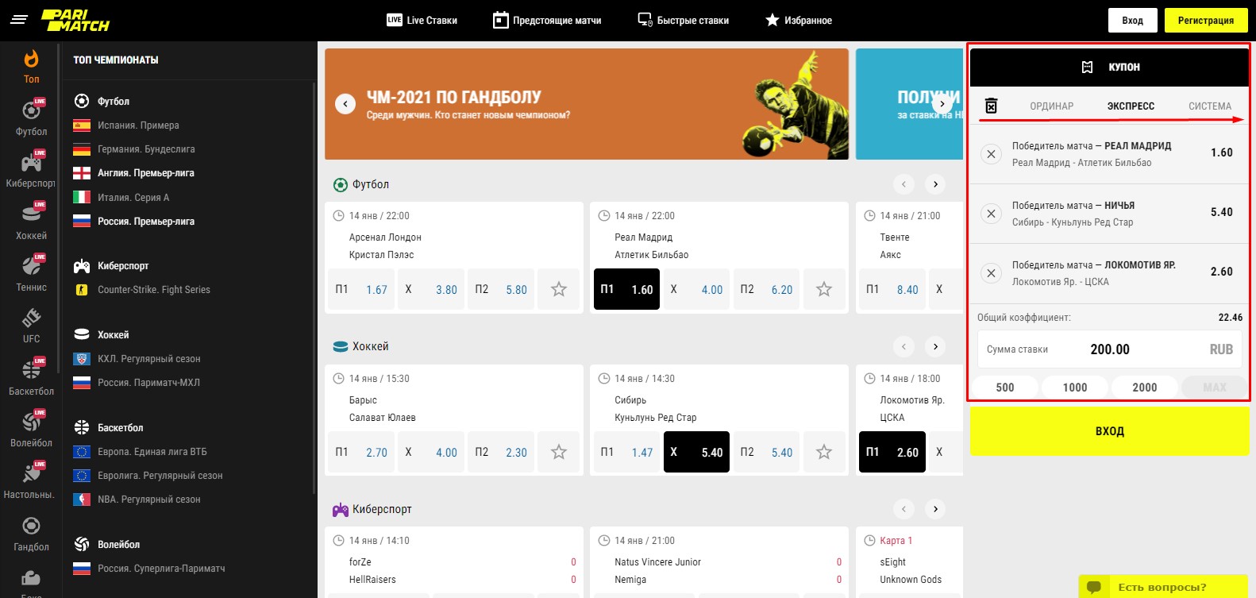Click the Регистрация button
Viewport: 1256px width, 598px height.
[1206, 20]
